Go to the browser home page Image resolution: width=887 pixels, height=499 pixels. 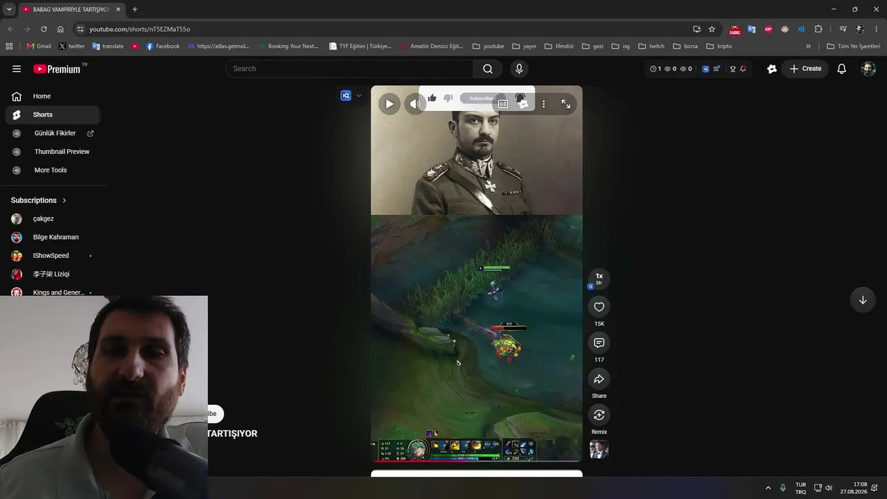click(x=60, y=29)
